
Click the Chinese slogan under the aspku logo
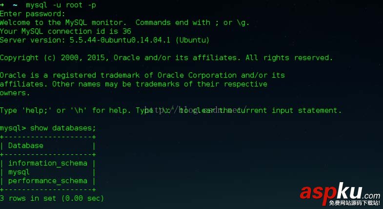(354, 203)
